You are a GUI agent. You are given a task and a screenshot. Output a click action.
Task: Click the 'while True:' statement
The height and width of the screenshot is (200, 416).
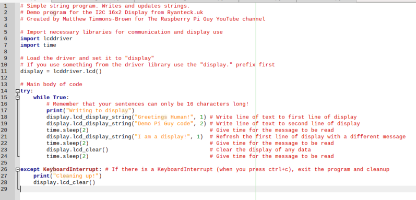click(x=51, y=98)
